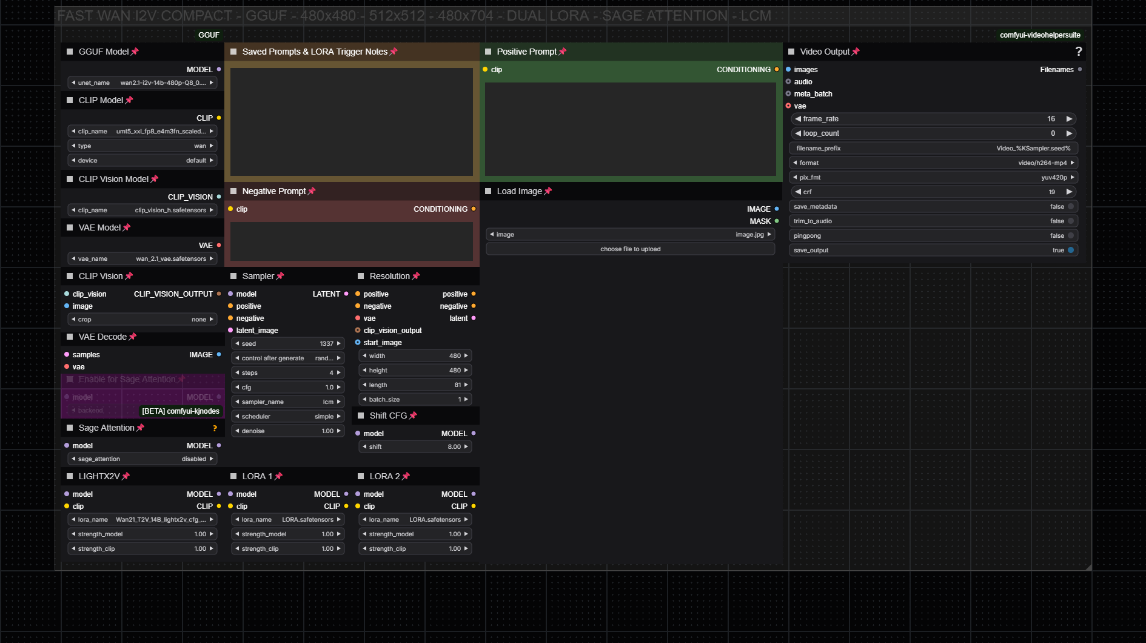Click the help question mark on Video Output
The image size is (1146, 643).
pos(1078,52)
